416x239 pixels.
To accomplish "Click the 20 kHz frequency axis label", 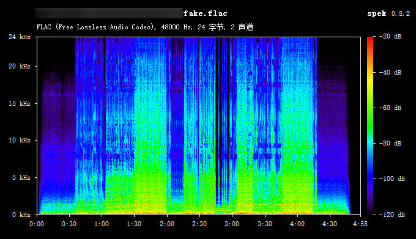I will [20, 66].
